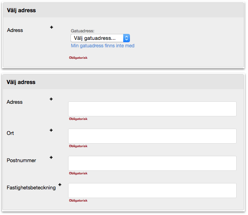Click Obligatorisk notice below the gatuadress link

78,58
